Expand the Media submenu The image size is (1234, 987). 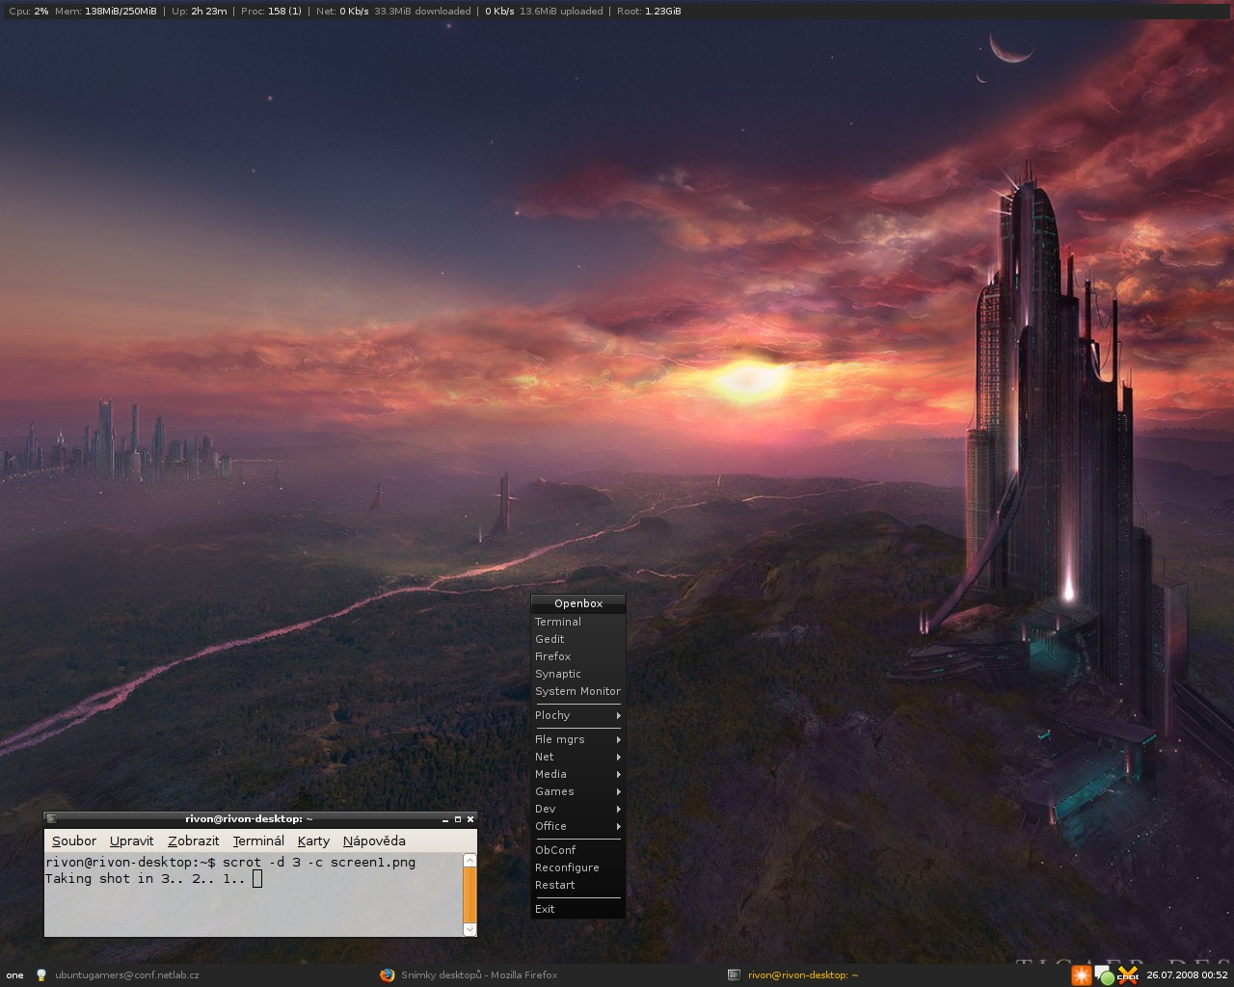pos(578,774)
